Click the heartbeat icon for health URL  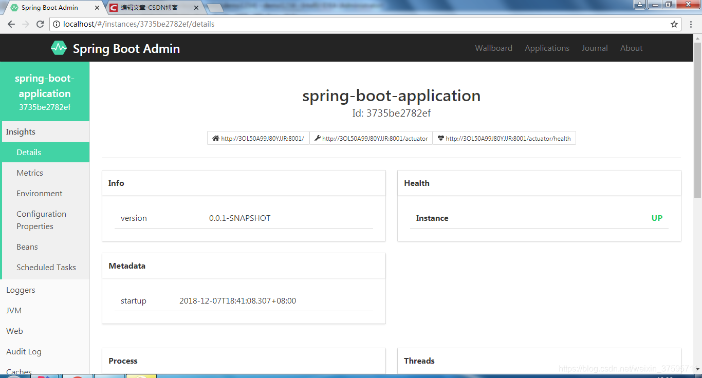[441, 139]
